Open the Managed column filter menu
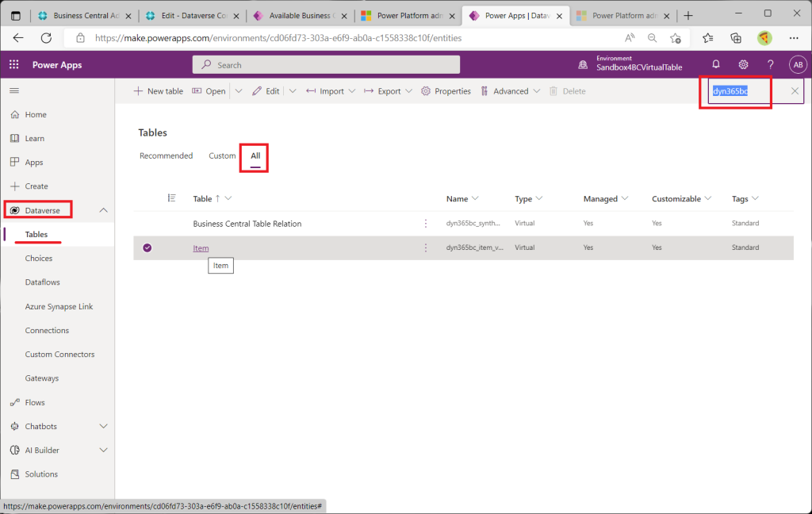Screen dimensions: 812x514 625,198
